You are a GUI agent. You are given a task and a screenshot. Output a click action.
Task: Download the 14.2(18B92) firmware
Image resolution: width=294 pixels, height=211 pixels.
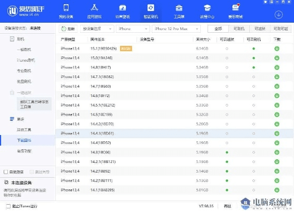click(277, 171)
